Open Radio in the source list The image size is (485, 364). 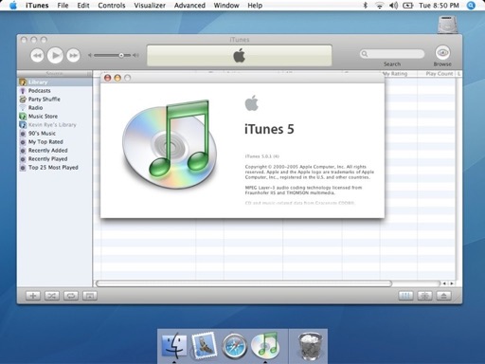55,108
